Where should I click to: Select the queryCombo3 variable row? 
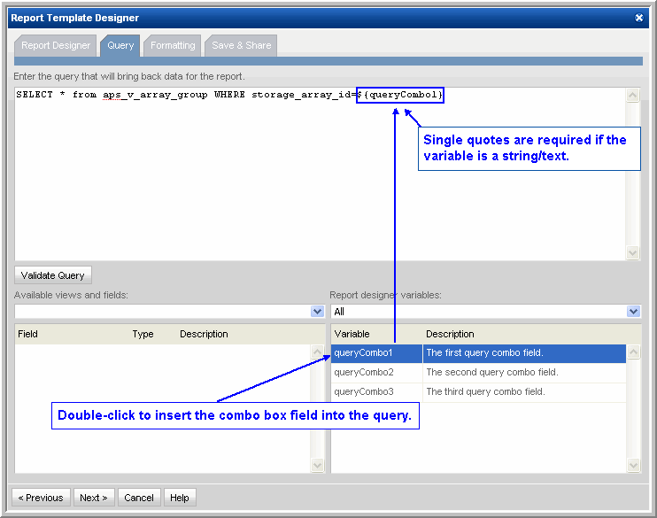[x=478, y=391]
